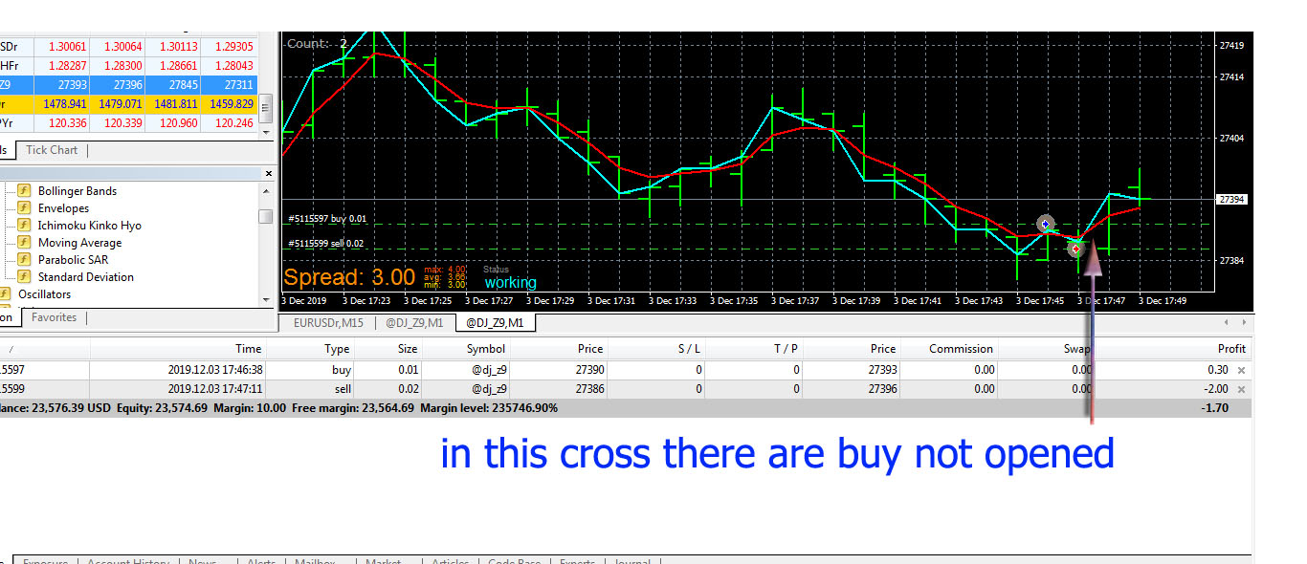Open the Oscillators folder in Navigator

pyautogui.click(x=44, y=294)
